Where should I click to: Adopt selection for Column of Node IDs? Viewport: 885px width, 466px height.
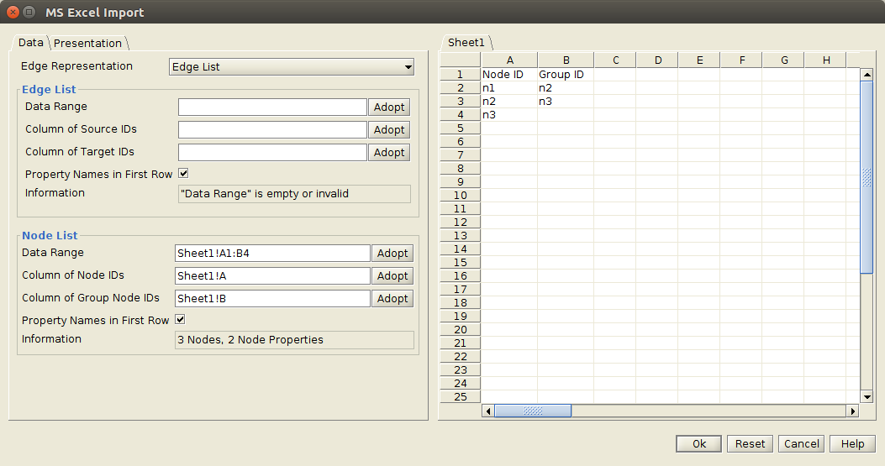click(x=392, y=276)
